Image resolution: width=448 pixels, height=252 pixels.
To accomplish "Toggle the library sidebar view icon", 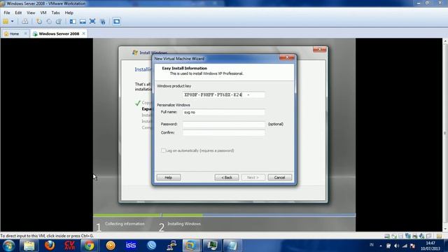I will click(73, 22).
